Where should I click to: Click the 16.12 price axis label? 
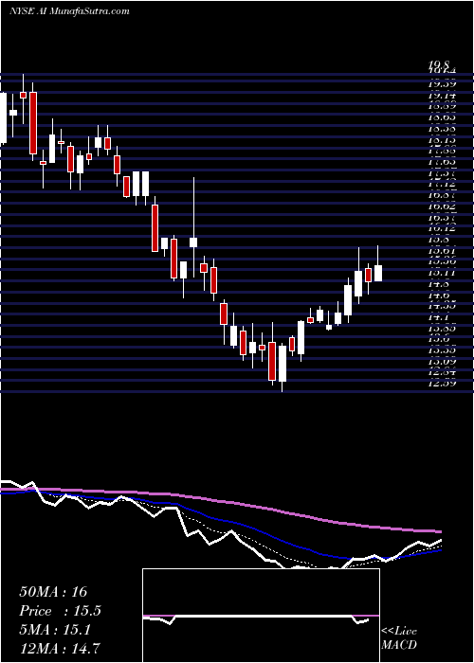point(442,228)
